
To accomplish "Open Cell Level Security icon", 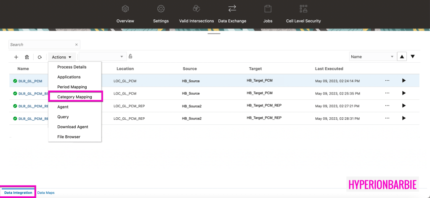I will click(x=303, y=9).
